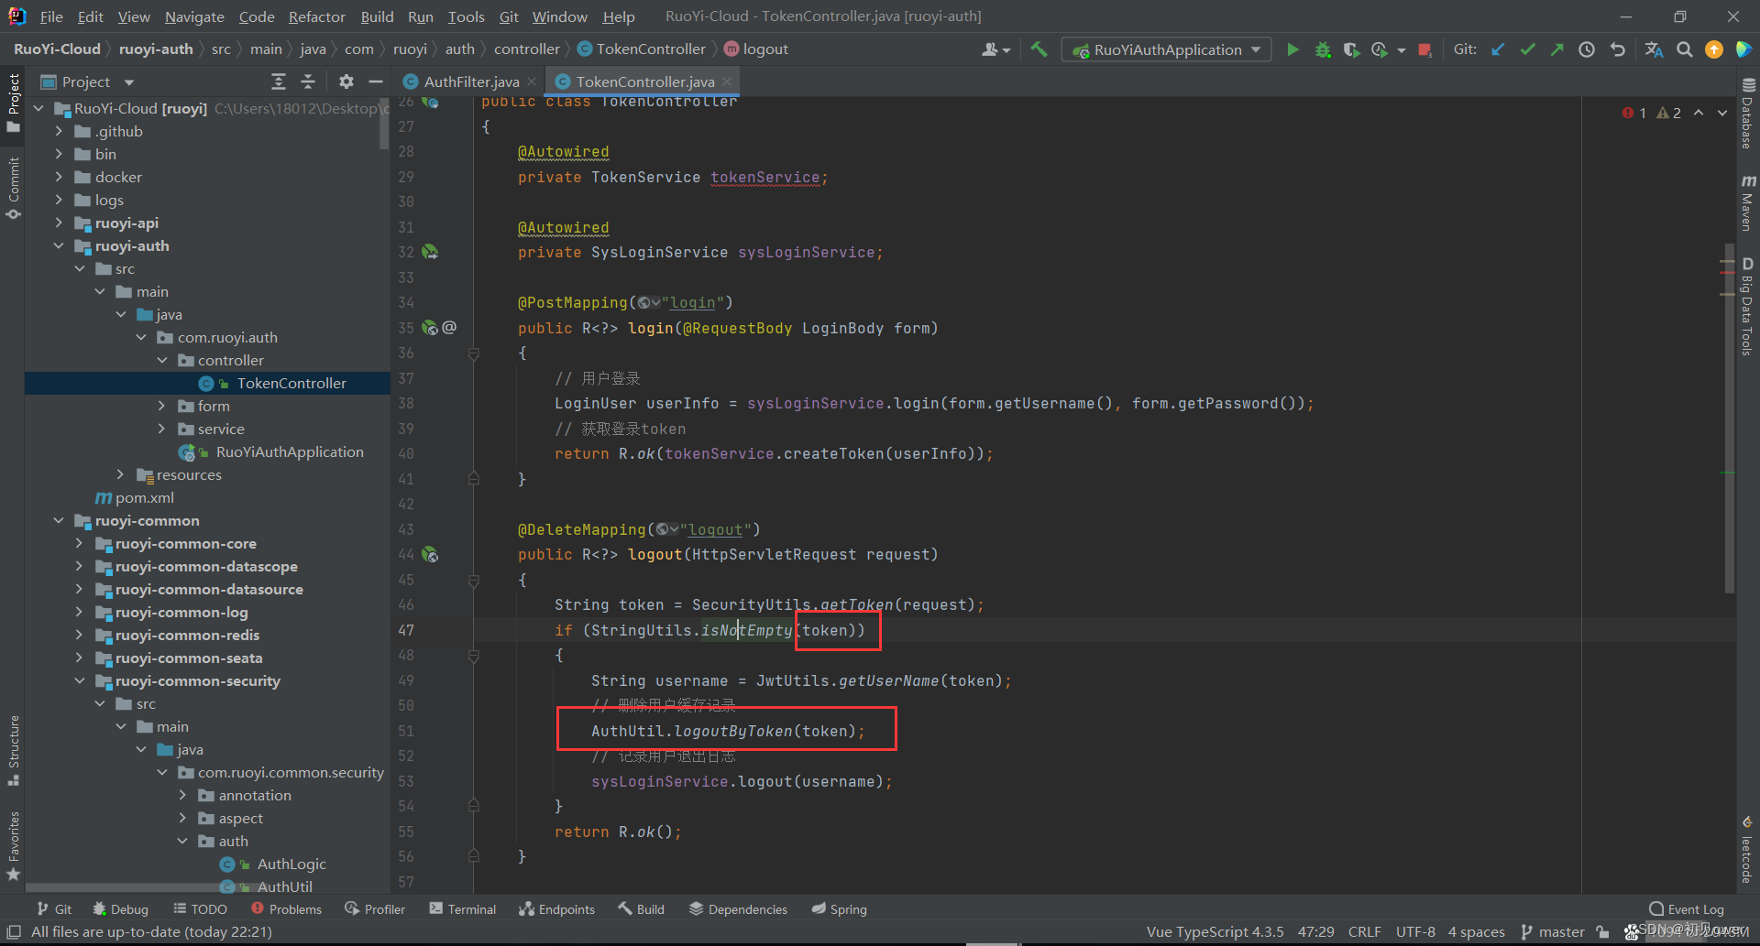Switch to AuthFilter.java tab
This screenshot has width=1760, height=946.
[471, 82]
